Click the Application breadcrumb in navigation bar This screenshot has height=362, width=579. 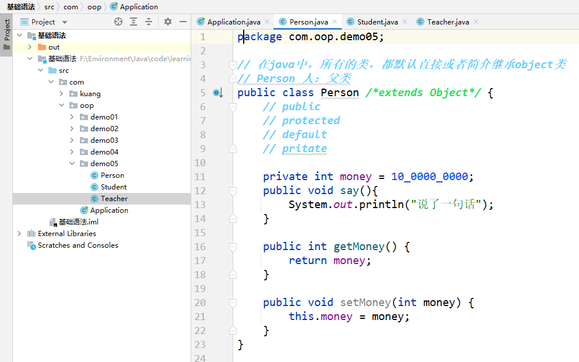point(135,6)
